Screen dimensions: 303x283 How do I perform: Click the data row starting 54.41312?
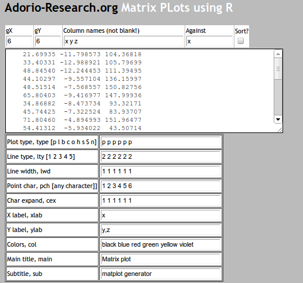click(82, 128)
